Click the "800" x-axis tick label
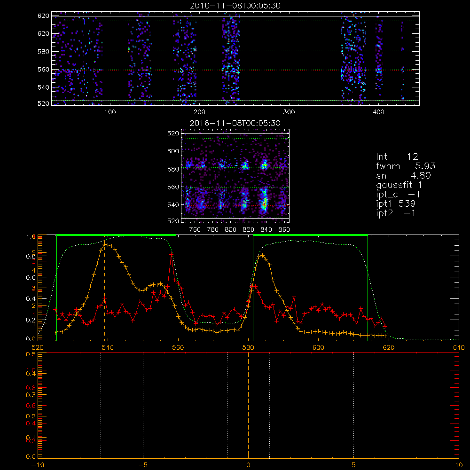Image resolution: width=470 pixels, height=470 pixels. (230, 230)
